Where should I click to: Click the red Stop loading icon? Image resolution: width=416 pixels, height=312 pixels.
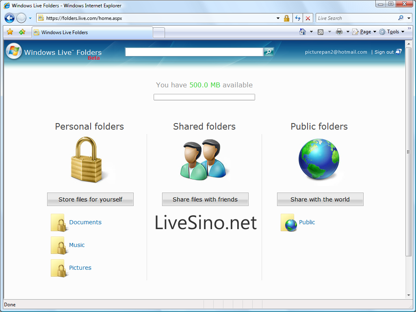(308, 18)
